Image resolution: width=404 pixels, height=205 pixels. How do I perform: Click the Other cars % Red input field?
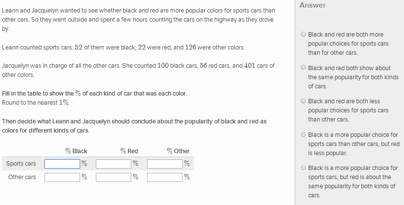tap(114, 177)
